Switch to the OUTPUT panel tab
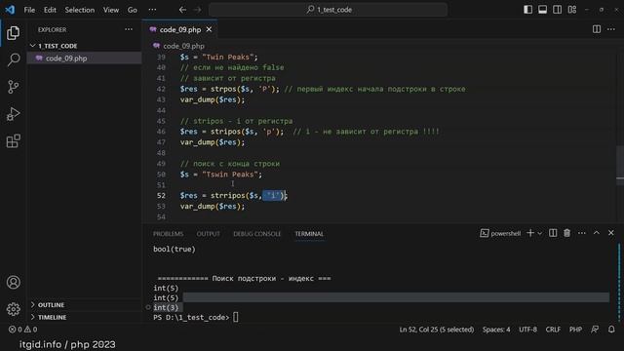 point(208,234)
